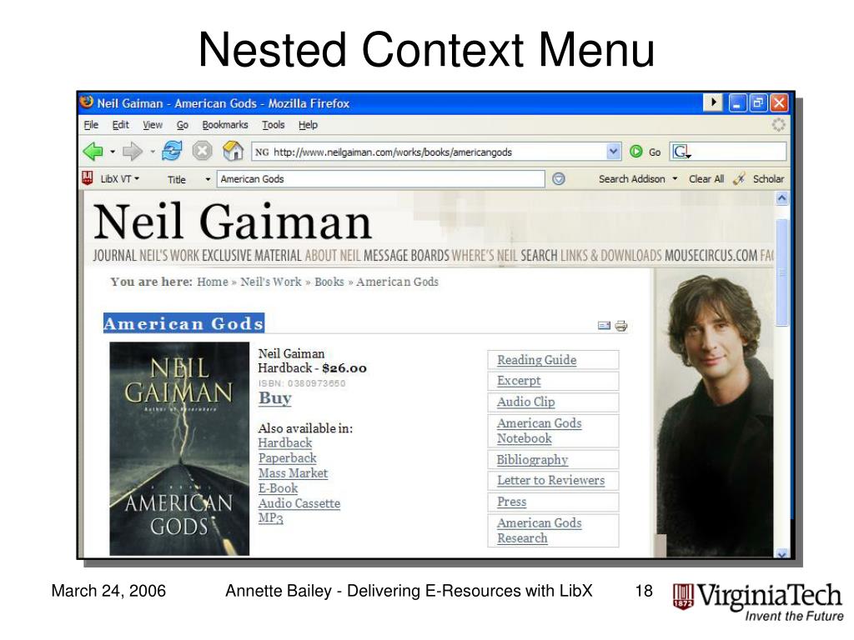Open the American Gods Notebook link
This screenshot has height=640, width=854.
click(x=539, y=431)
